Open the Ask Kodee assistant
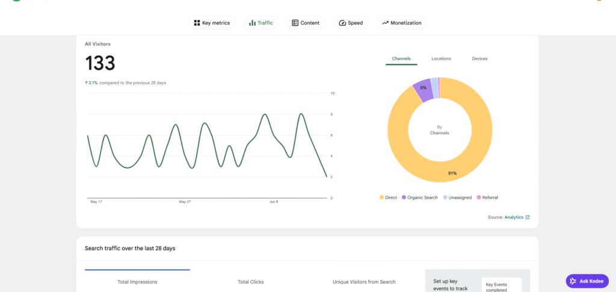The image size is (616, 292). click(587, 281)
